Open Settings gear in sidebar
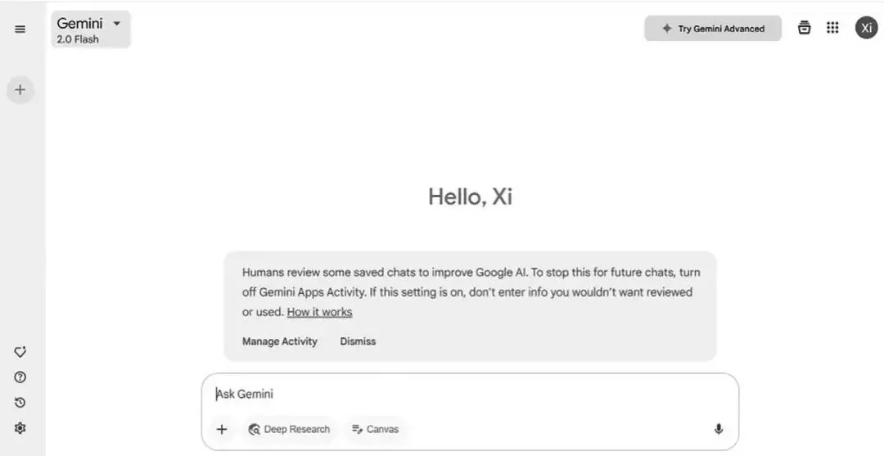The image size is (884, 456). coord(20,428)
